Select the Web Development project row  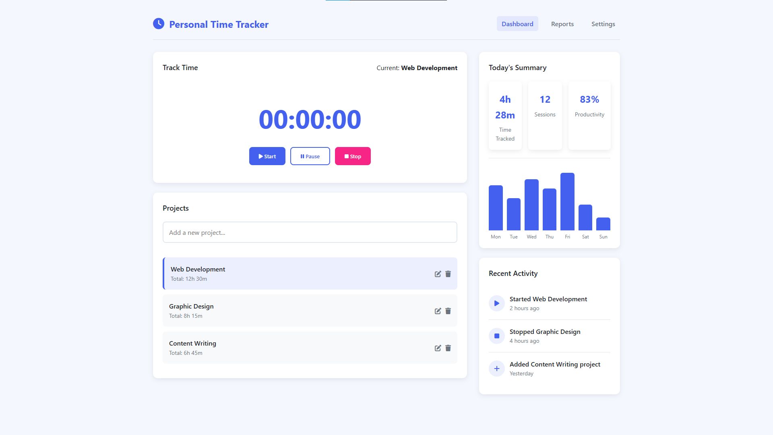(310, 273)
